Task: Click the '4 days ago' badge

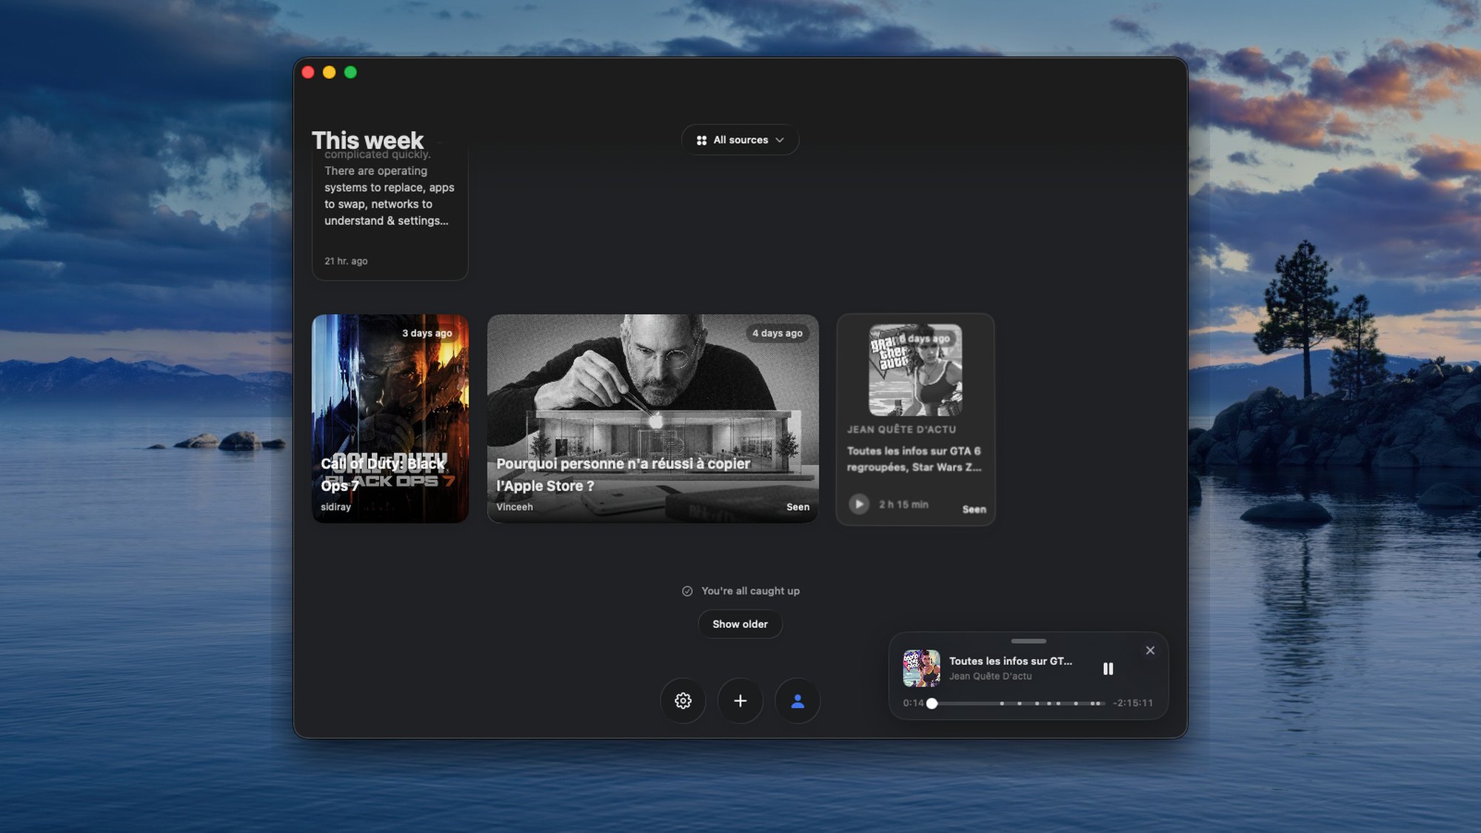Action: [x=778, y=333]
